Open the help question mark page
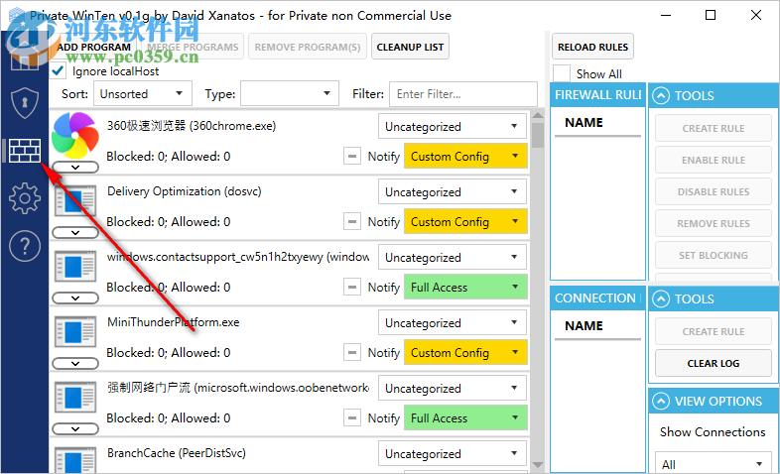Viewport: 780px width, 474px height. [x=25, y=246]
